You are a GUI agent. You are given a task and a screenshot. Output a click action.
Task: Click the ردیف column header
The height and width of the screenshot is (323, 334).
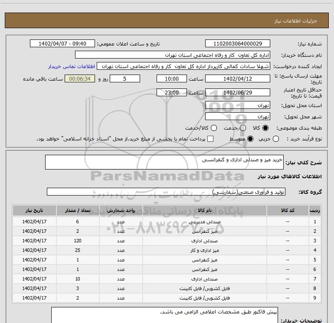click(x=315, y=211)
